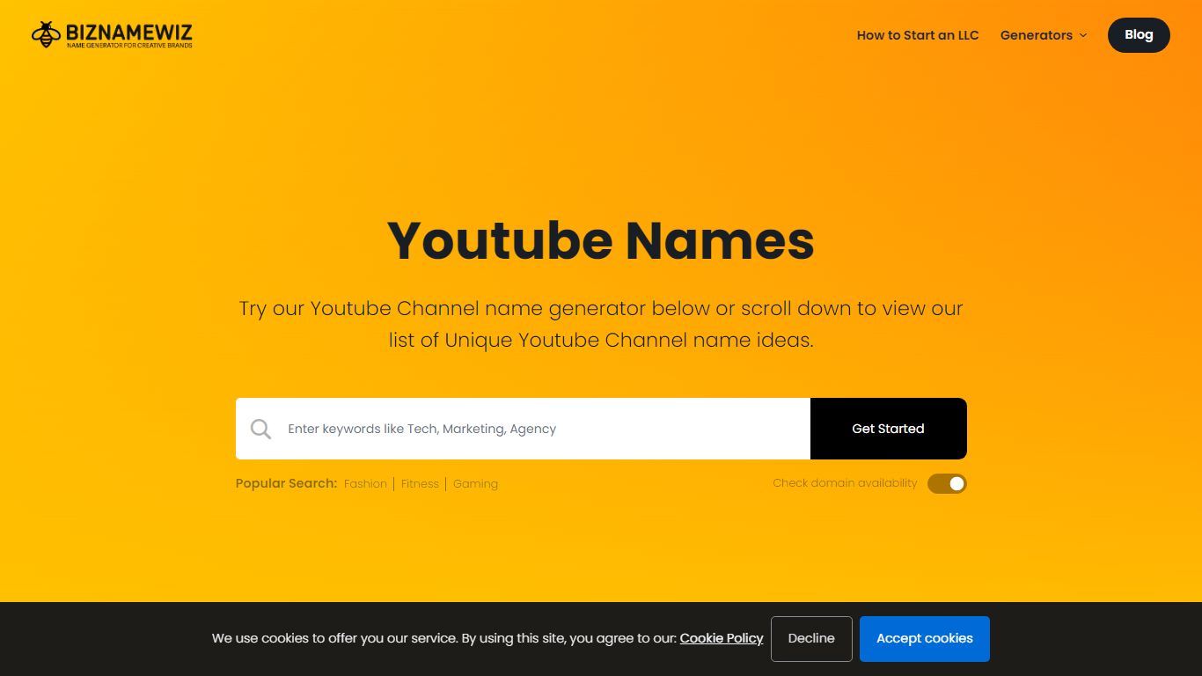The width and height of the screenshot is (1202, 676).
Task: Expand the Generators dropdown menu
Action: click(x=1044, y=35)
